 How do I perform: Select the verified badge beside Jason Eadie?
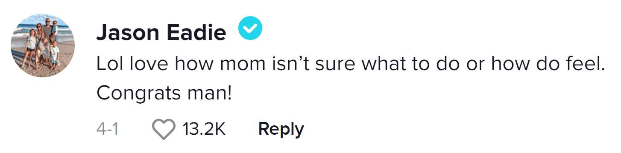point(250,29)
